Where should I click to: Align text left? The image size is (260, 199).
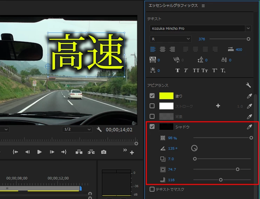(x=153, y=49)
